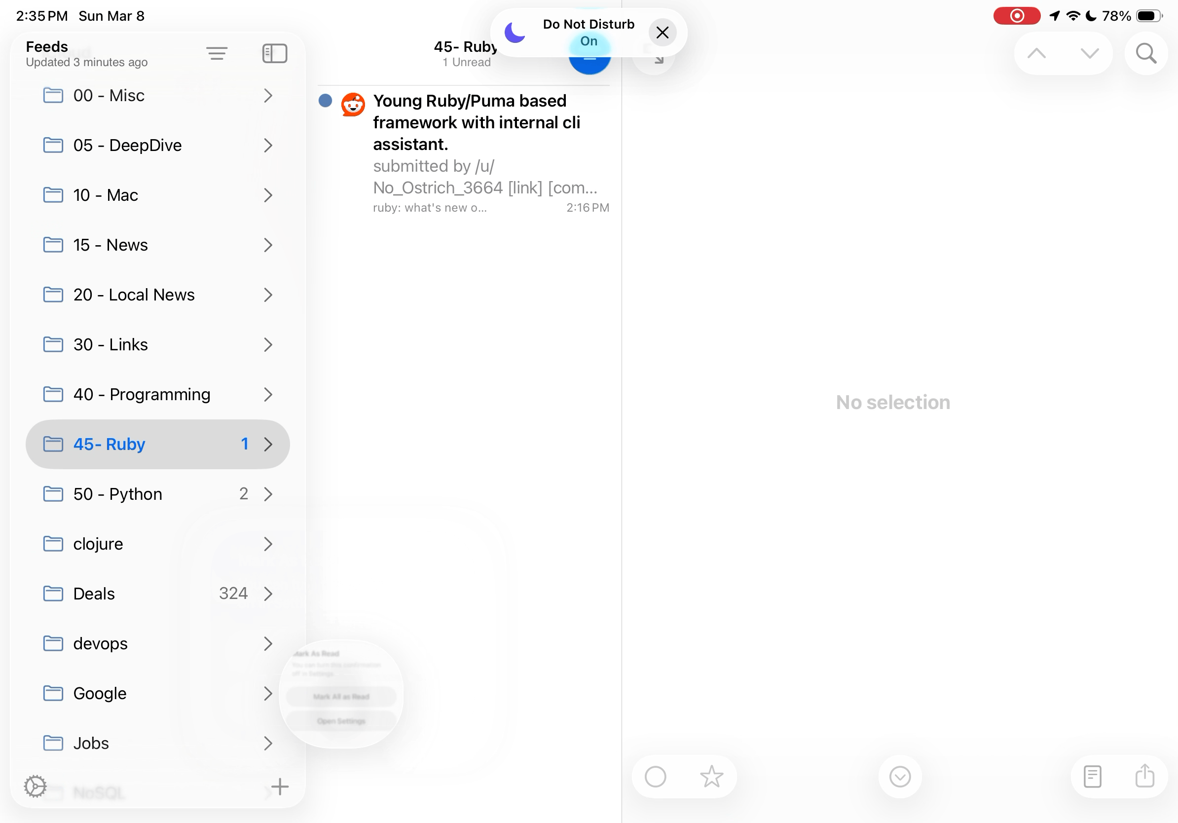Toggle the star on the article

[x=711, y=776]
